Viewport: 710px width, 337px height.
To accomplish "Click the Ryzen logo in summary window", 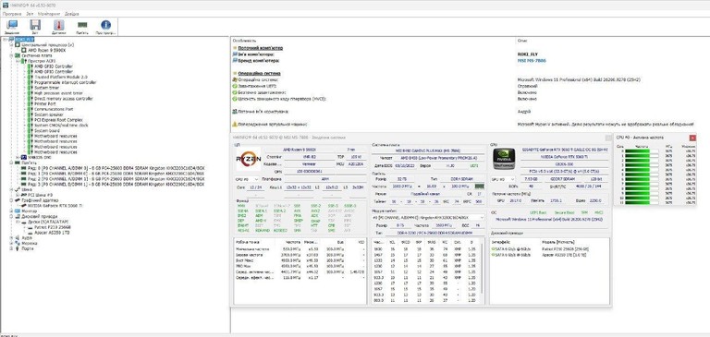I will pyautogui.click(x=248, y=159).
